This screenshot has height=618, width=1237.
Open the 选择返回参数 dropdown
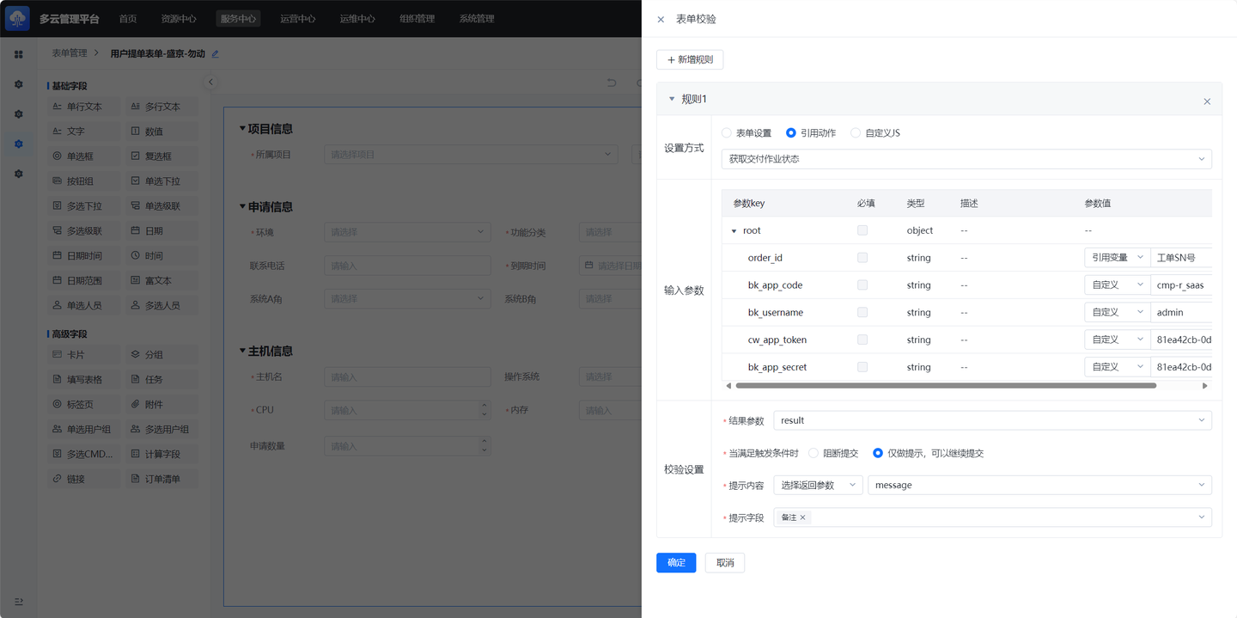click(818, 486)
